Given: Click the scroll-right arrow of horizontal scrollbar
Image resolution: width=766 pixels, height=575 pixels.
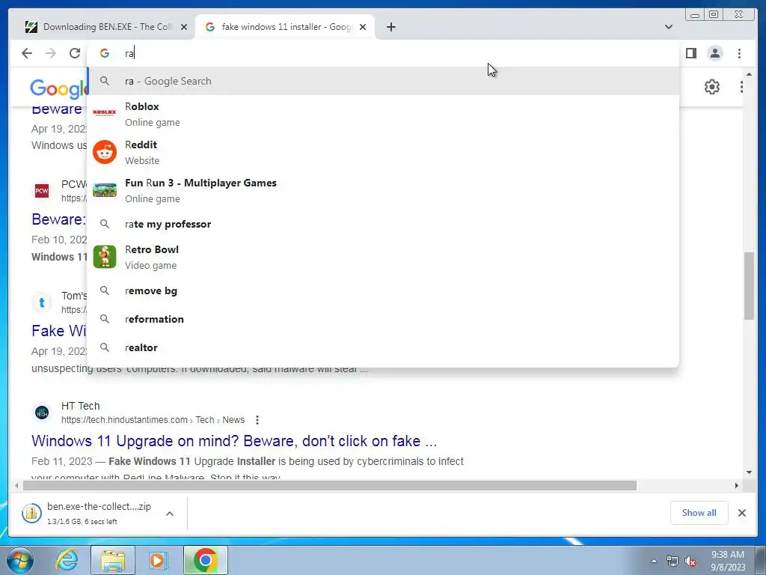Looking at the screenshot, I should click(737, 485).
